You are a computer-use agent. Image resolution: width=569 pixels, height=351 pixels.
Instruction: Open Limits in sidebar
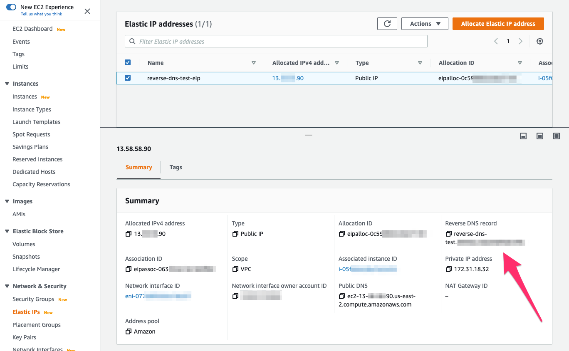[20, 67]
